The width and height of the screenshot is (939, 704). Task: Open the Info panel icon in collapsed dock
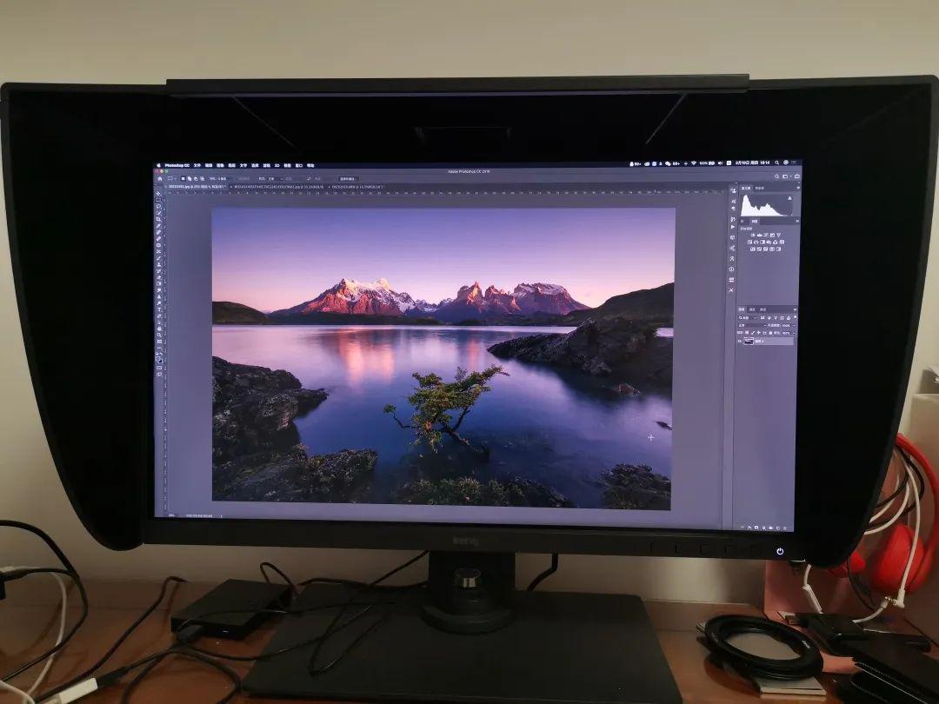732,269
